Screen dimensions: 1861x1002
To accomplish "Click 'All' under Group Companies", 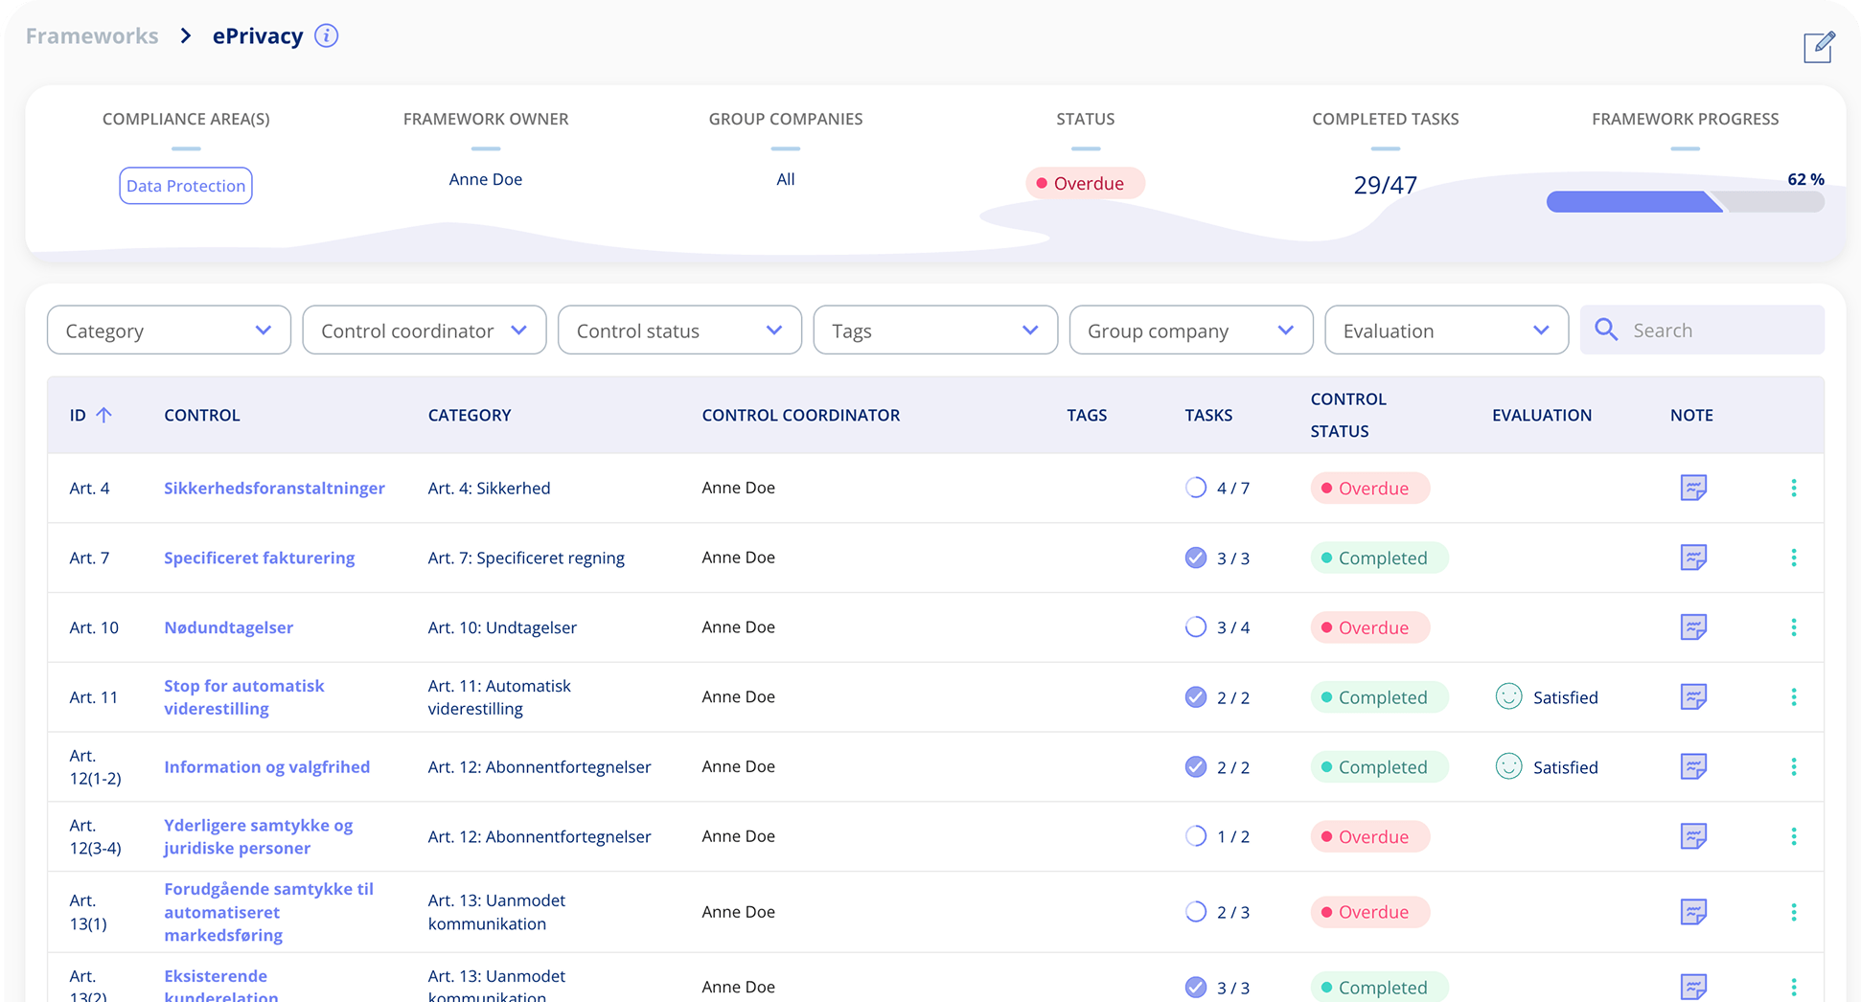I will click(x=785, y=179).
